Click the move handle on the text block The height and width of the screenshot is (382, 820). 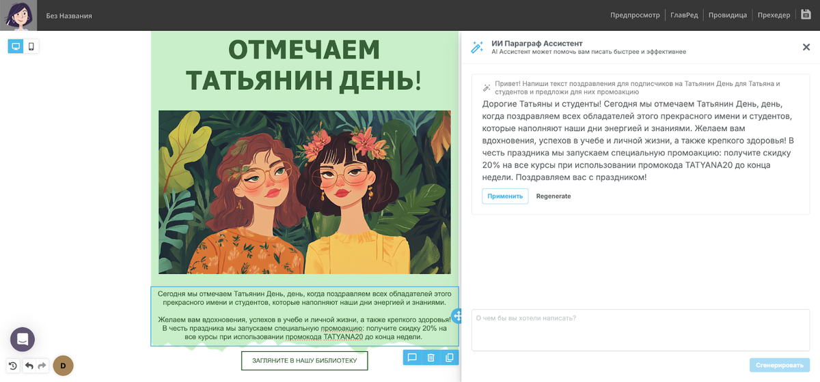457,316
